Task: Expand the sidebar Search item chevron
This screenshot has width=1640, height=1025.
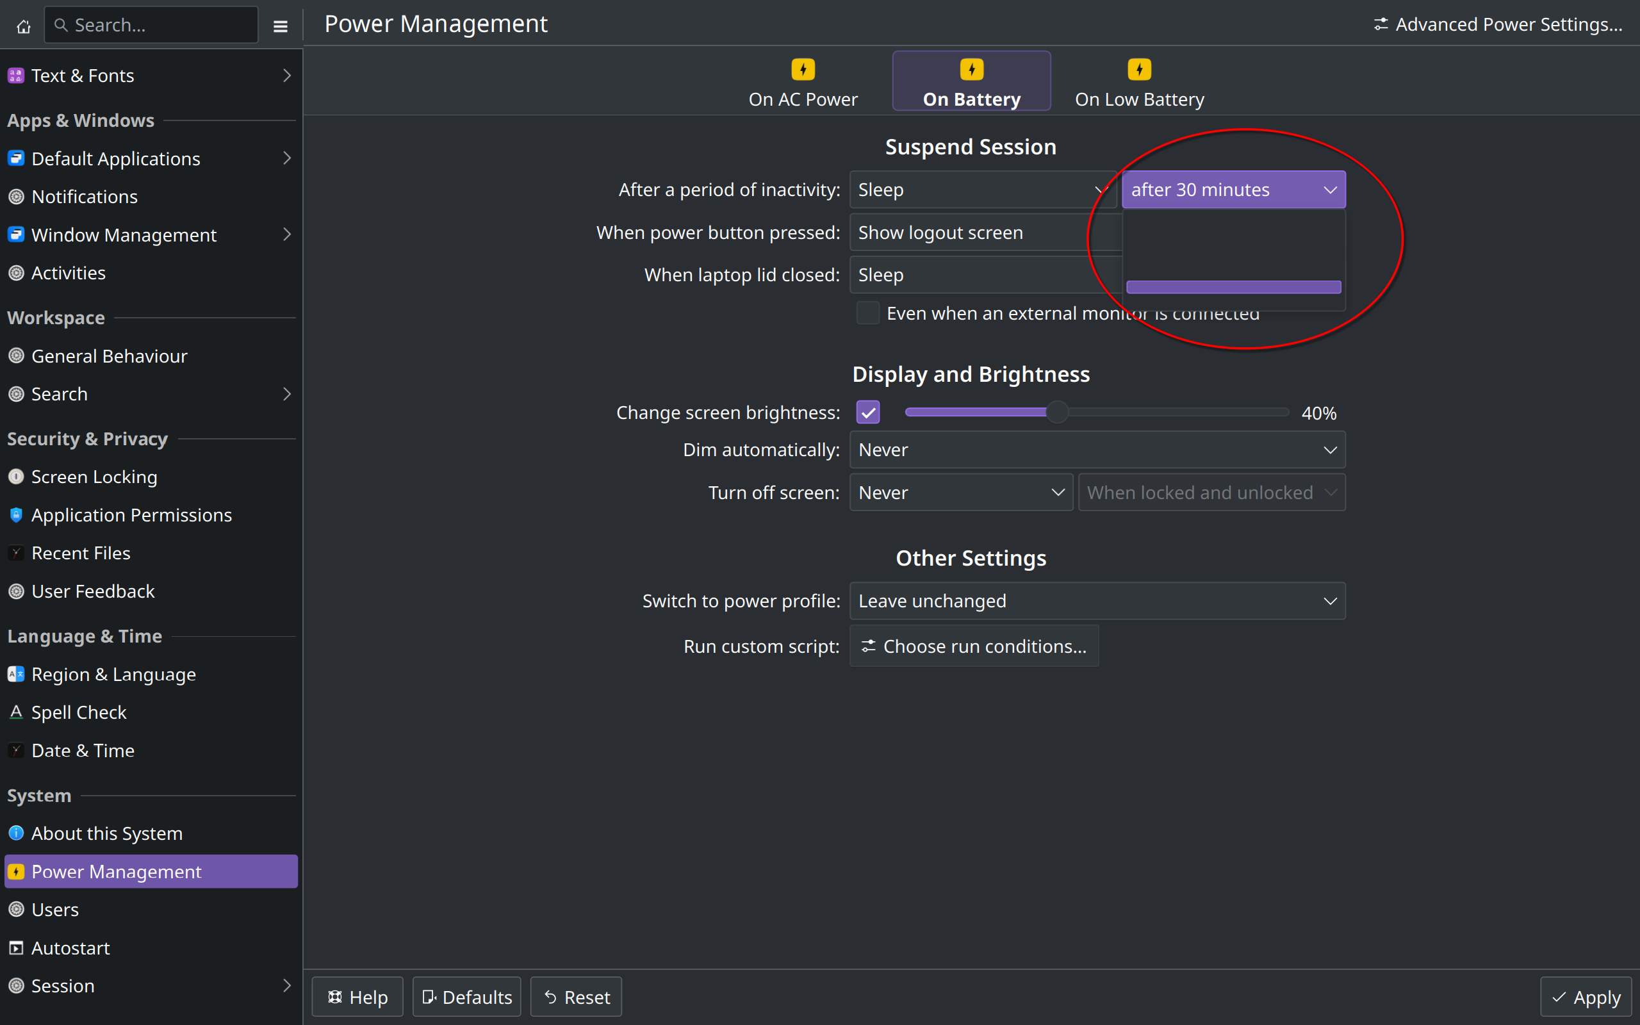Action: click(286, 394)
